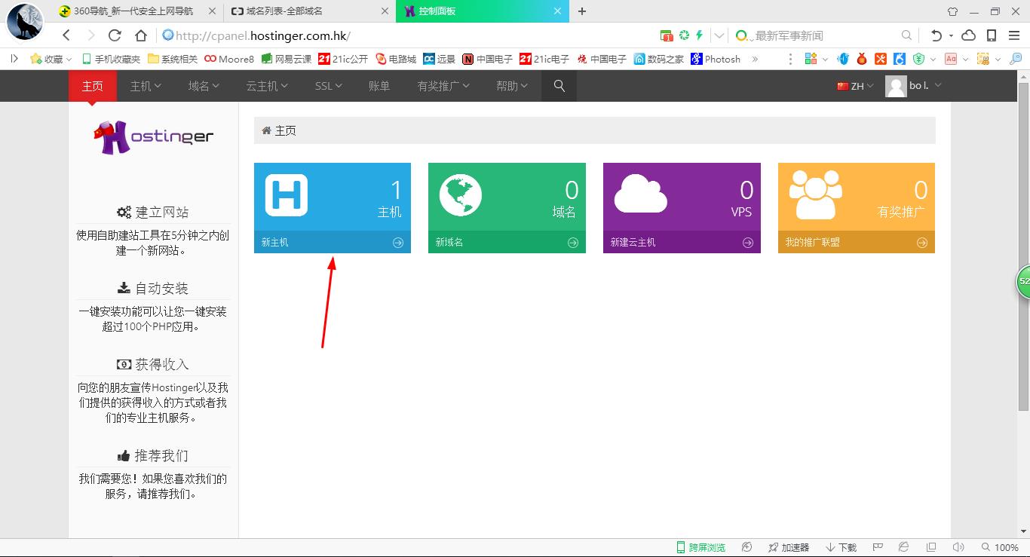Expand the 帮助 navigation dropdown
The image size is (1030, 557).
point(512,86)
